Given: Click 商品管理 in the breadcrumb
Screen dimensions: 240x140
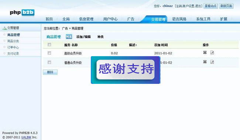Looking at the screenshot, I should (x=78, y=28).
